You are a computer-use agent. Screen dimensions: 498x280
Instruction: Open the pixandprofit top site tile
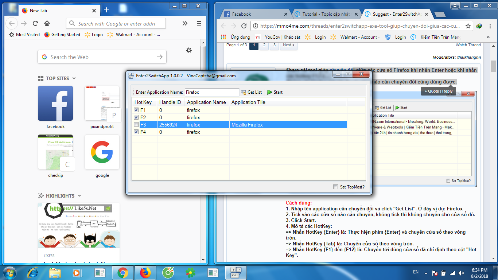tap(102, 103)
